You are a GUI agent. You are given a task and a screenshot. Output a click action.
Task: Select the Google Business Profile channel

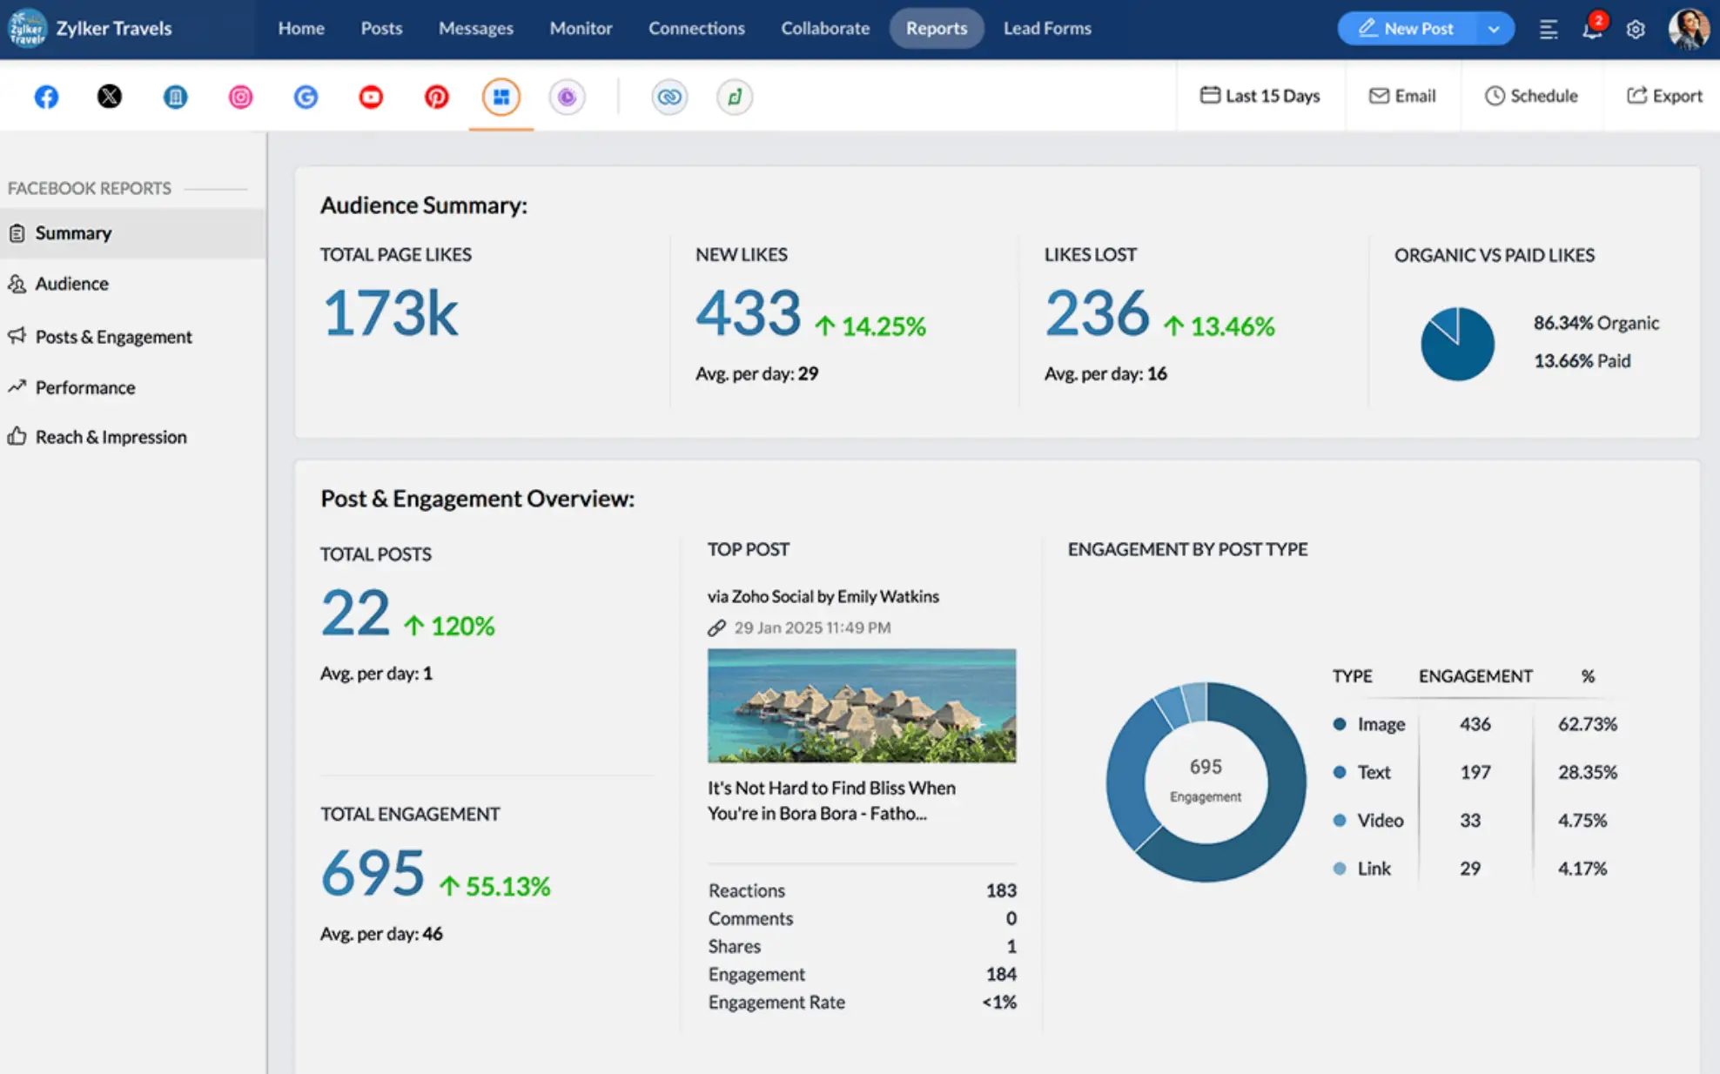pos(306,97)
